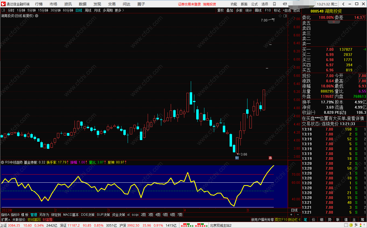
Task: Select the MACD基本 indicator tab
Action: [71, 214]
